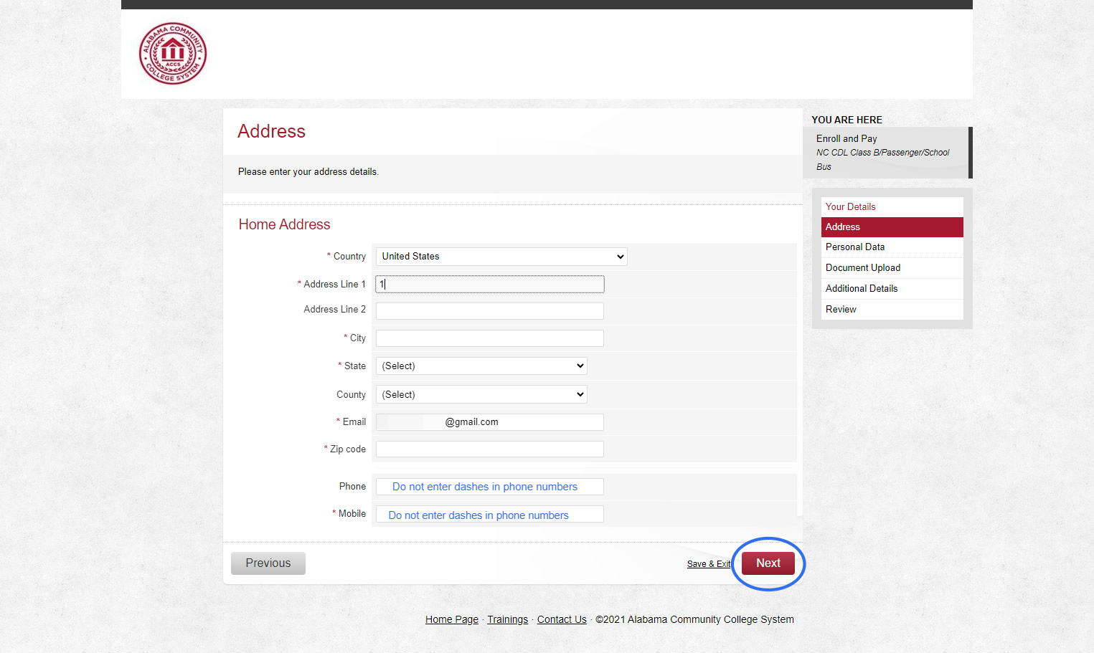Screen dimensions: 1094x653
Task: Click the Alabama Community College System logo
Action: coord(173,53)
